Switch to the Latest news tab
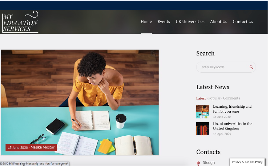 pos(201,98)
